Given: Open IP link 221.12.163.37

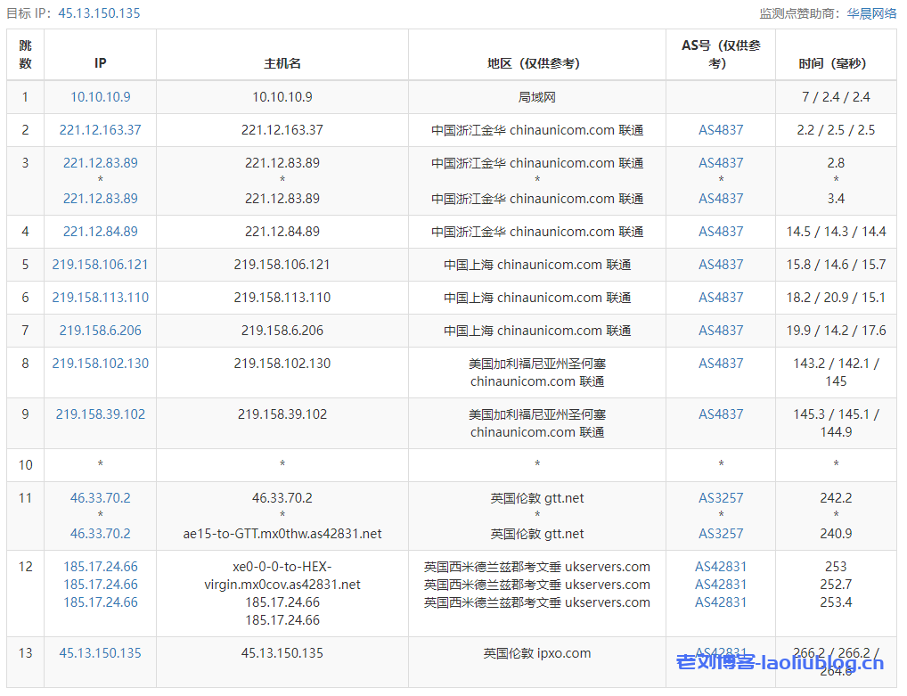Looking at the screenshot, I should tap(101, 130).
